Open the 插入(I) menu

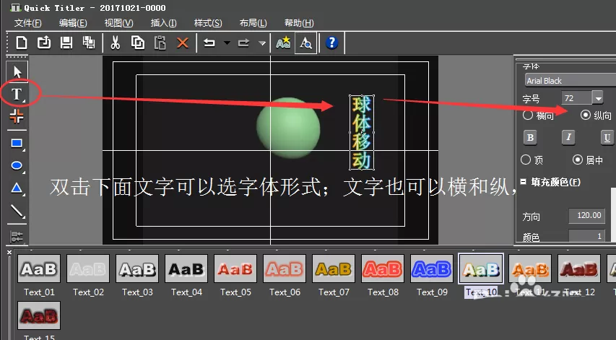163,23
